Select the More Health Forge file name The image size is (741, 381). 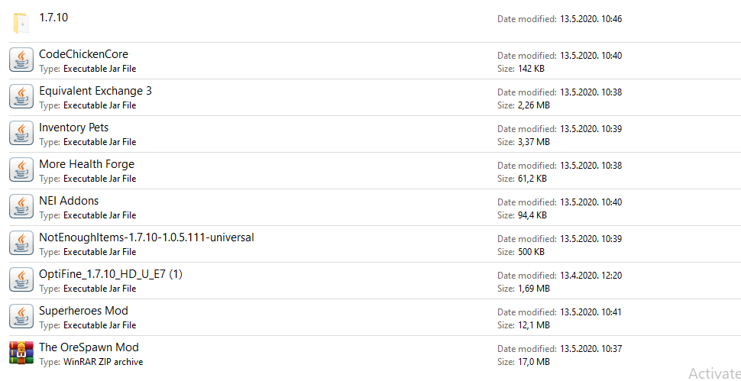[86, 164]
